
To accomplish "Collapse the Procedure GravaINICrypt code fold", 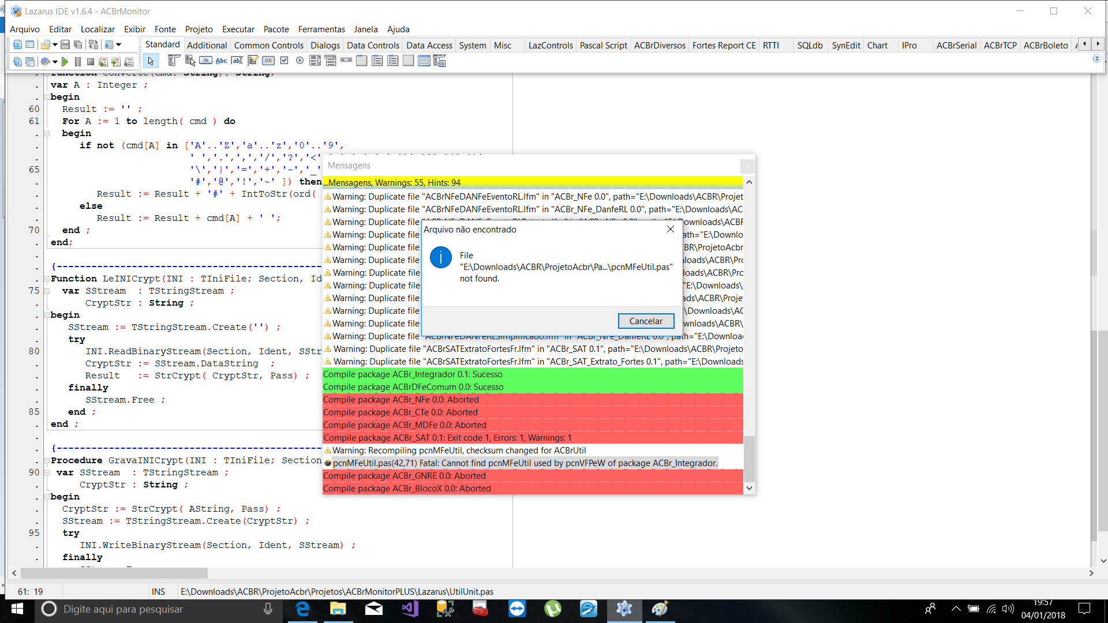I will point(47,460).
